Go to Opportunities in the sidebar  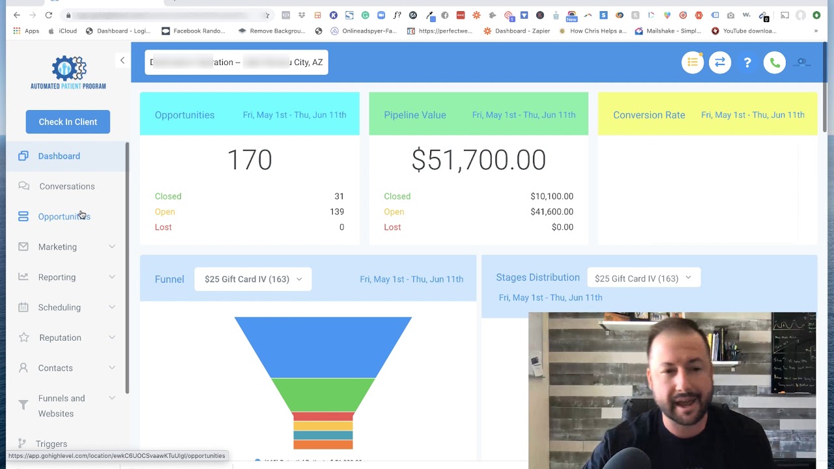tap(64, 216)
